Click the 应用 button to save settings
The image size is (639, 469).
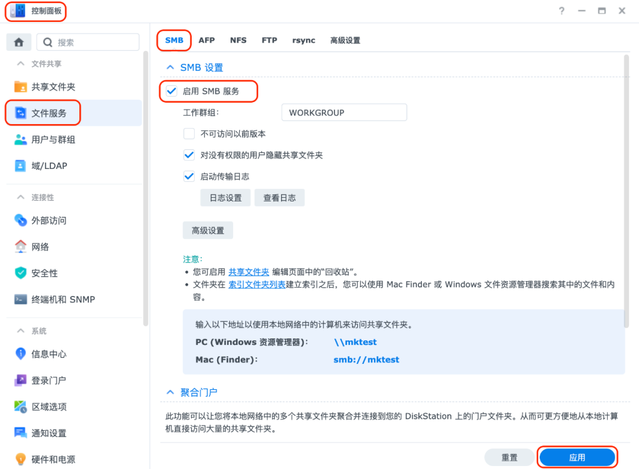coord(577,457)
